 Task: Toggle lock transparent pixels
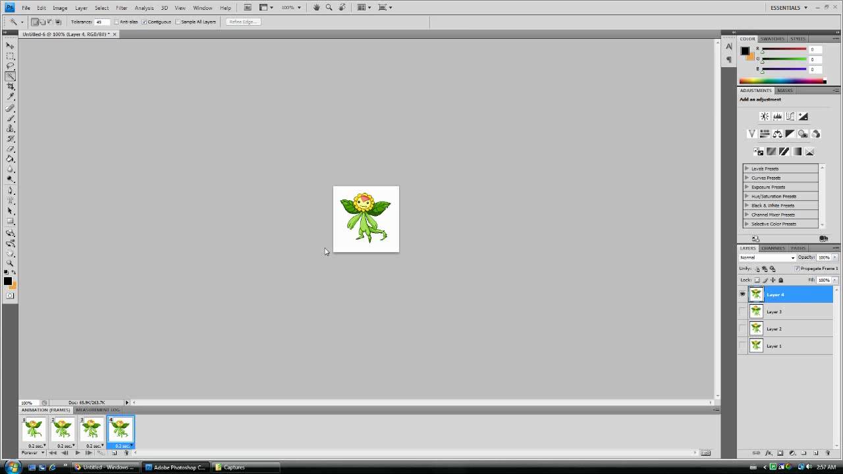757,280
